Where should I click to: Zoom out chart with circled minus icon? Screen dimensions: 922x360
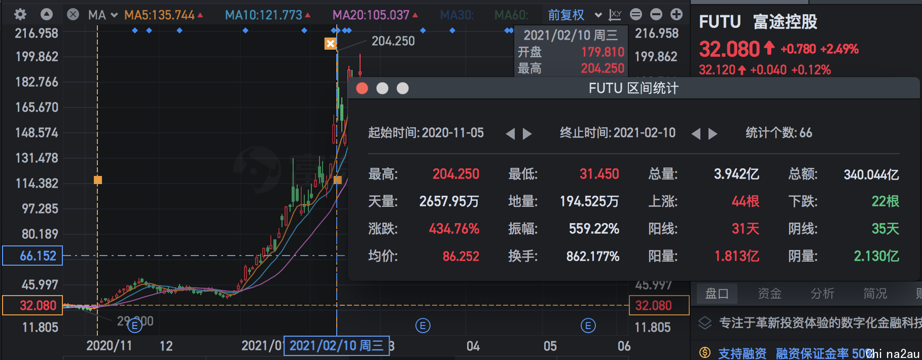coord(656,15)
